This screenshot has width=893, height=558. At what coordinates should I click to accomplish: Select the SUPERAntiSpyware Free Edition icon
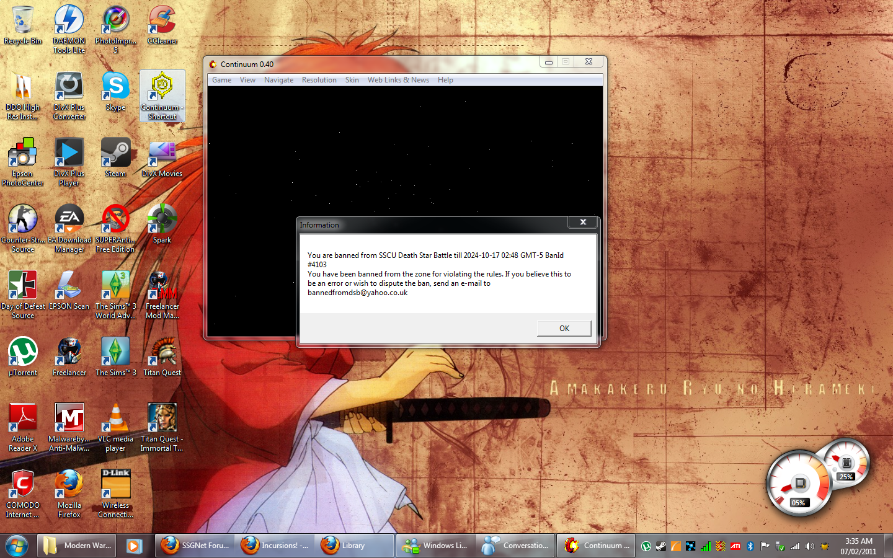click(115, 228)
